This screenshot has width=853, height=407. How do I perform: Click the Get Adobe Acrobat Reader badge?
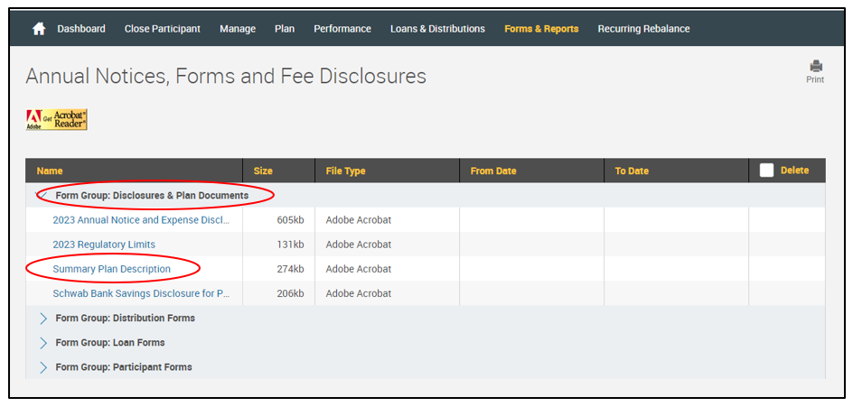pyautogui.click(x=57, y=120)
